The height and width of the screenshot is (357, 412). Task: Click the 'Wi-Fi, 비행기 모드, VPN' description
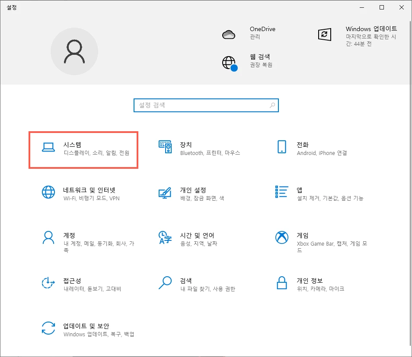point(92,198)
